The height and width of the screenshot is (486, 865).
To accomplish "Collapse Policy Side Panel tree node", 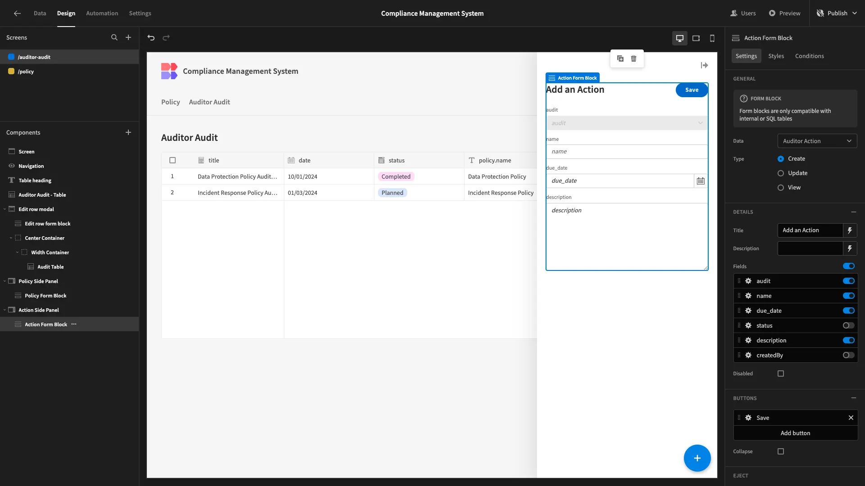I will point(5,281).
